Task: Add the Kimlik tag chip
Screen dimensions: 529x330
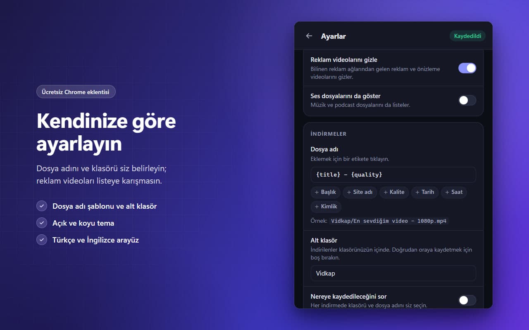Action: click(326, 207)
